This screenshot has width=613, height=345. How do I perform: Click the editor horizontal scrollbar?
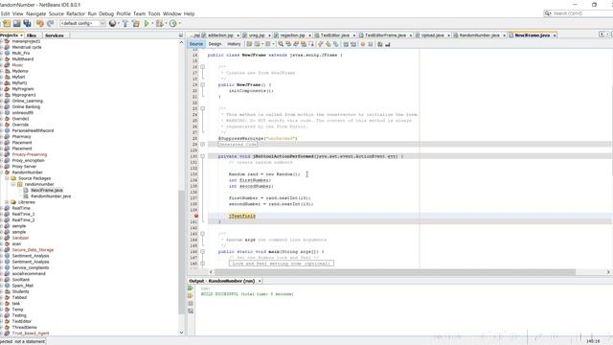click(395, 272)
